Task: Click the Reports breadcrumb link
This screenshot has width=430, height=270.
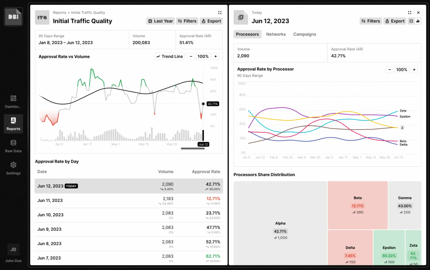Action: pos(59,12)
